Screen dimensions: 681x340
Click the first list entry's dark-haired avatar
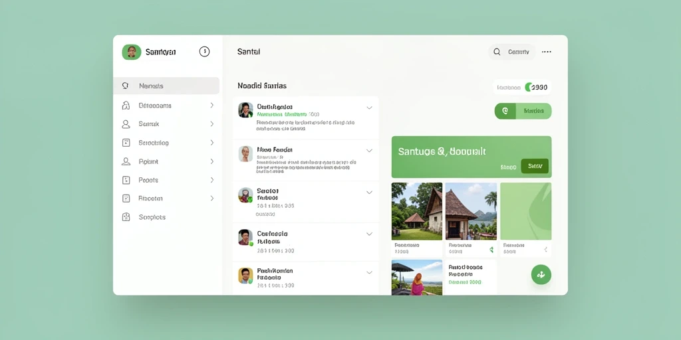point(245,110)
